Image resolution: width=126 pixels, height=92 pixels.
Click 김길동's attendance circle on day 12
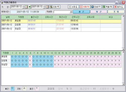pyautogui.click(x=51, y=61)
